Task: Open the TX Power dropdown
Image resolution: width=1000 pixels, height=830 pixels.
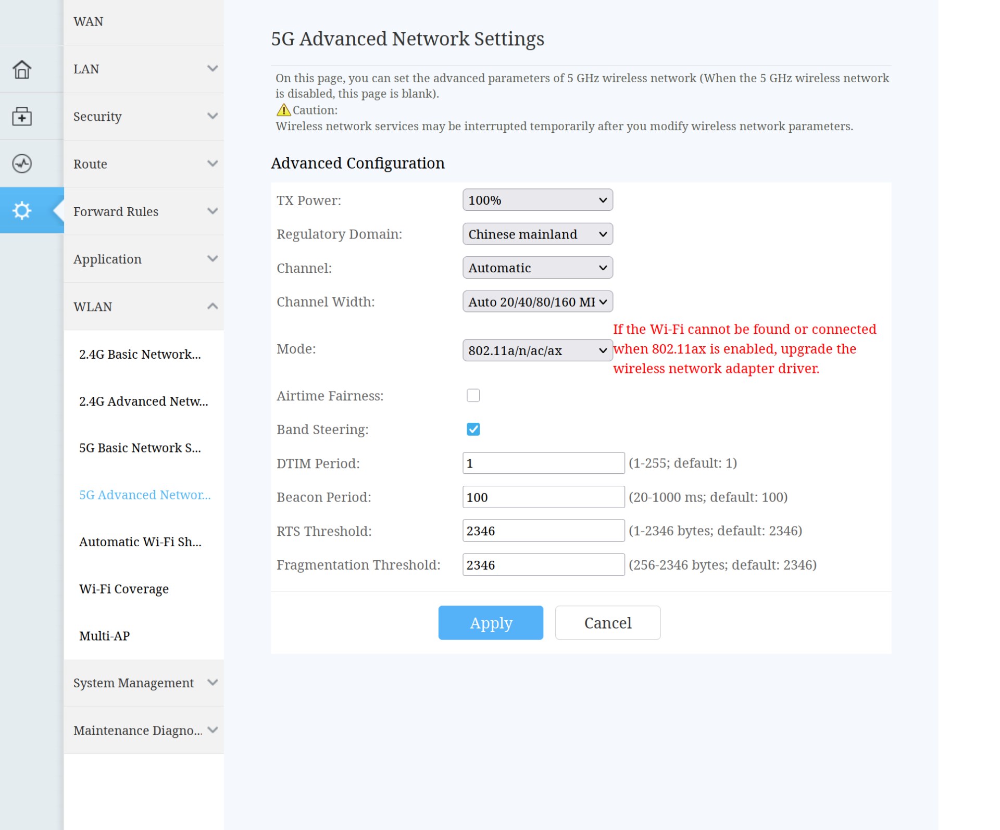Action: click(537, 200)
